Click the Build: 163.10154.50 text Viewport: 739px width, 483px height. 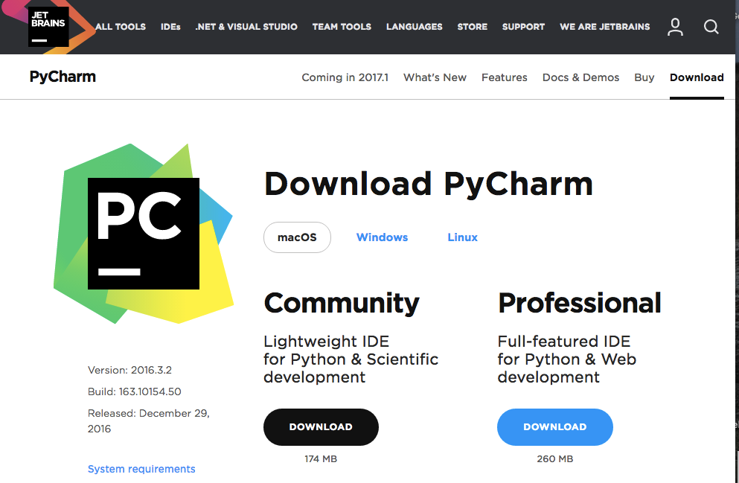134,391
